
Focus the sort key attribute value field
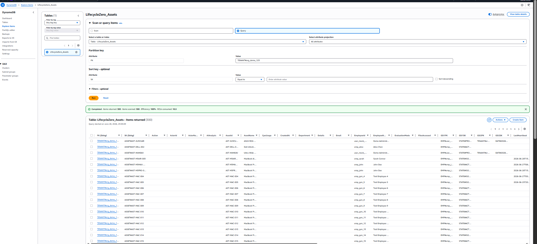tap(350, 80)
